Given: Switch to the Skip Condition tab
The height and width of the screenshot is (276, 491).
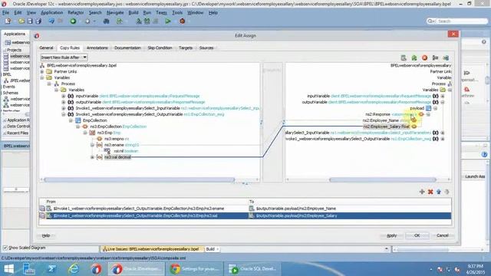Looking at the screenshot, I should (x=160, y=48).
